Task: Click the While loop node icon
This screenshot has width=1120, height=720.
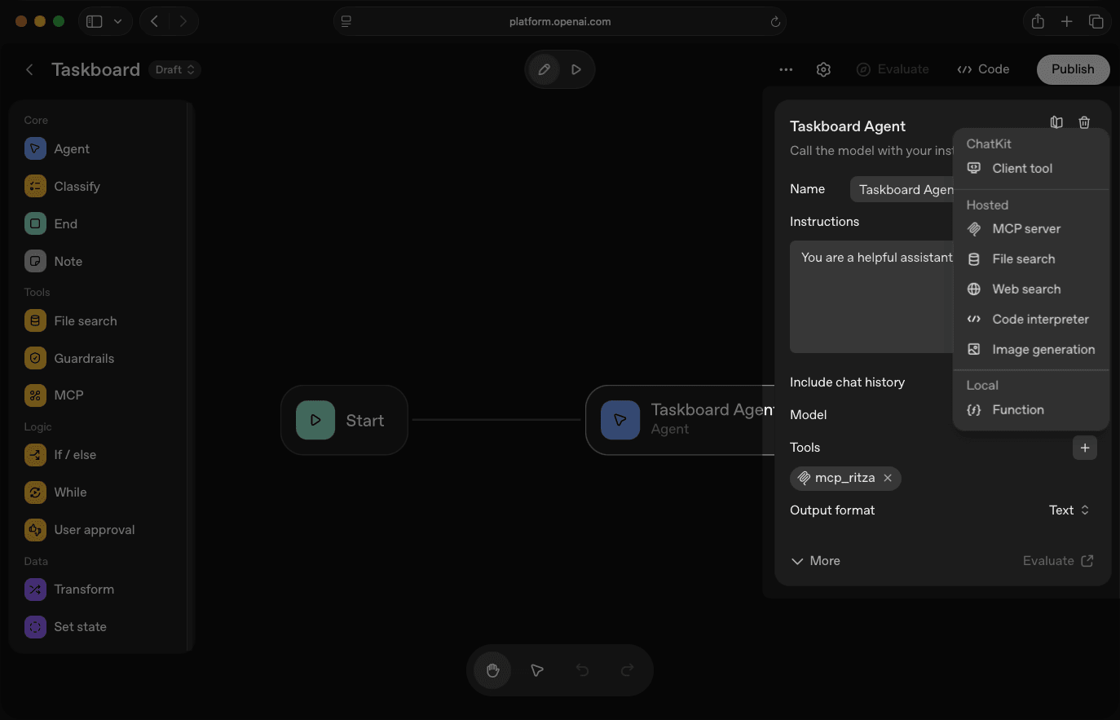Action: (x=35, y=492)
